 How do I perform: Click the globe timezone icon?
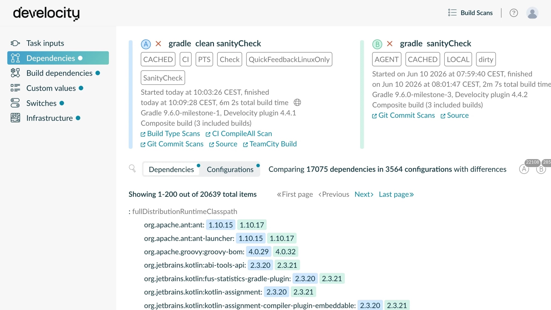coord(297,102)
